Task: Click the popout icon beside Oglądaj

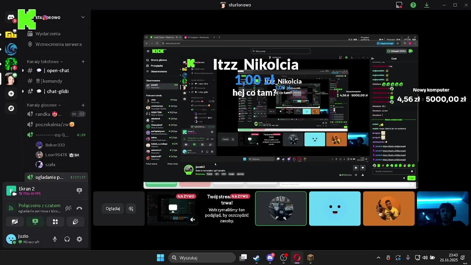Action: [x=131, y=209]
